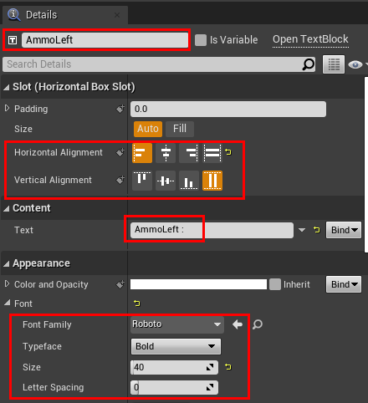Select bottom vertical alignment icon
368x403 pixels.
point(189,181)
